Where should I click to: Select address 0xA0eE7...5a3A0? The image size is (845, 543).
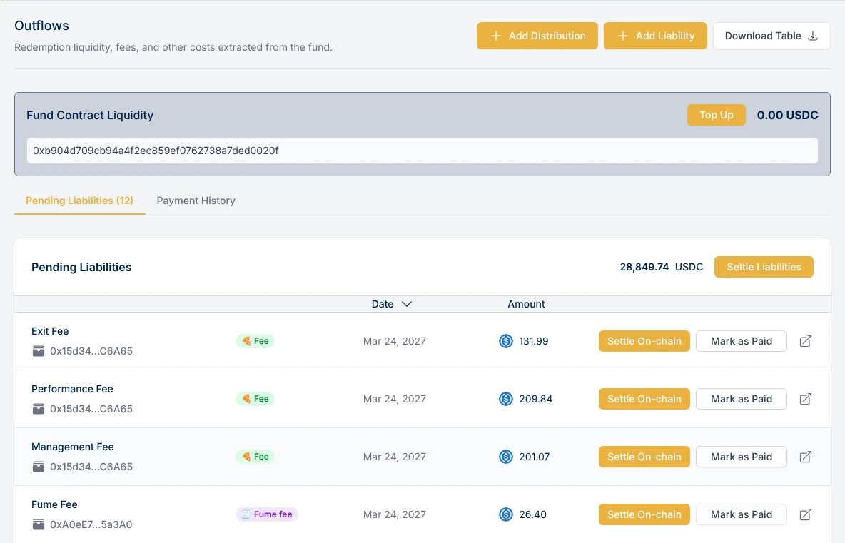[x=91, y=524]
